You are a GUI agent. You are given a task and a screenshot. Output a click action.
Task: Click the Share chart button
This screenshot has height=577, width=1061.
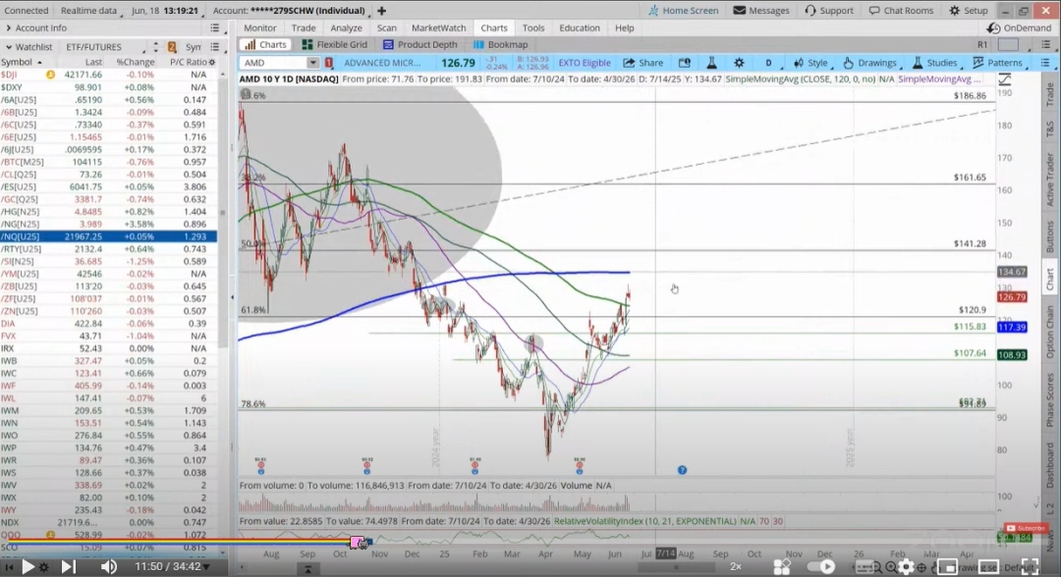pos(643,63)
